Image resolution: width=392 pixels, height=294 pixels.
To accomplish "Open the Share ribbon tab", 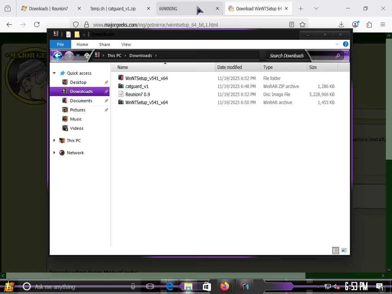I will point(105,44).
